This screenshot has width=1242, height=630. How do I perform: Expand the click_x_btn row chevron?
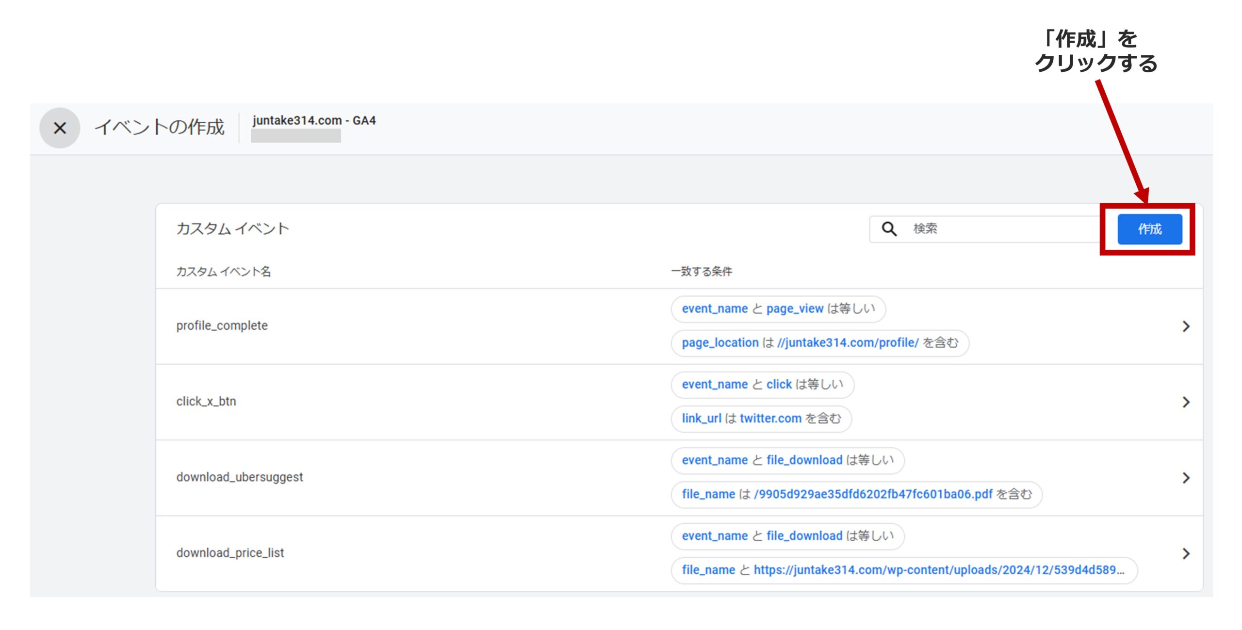coord(1186,402)
